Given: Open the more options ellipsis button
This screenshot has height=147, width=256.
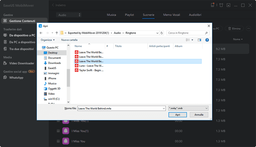Looking at the screenshot, I should click(x=249, y=28).
